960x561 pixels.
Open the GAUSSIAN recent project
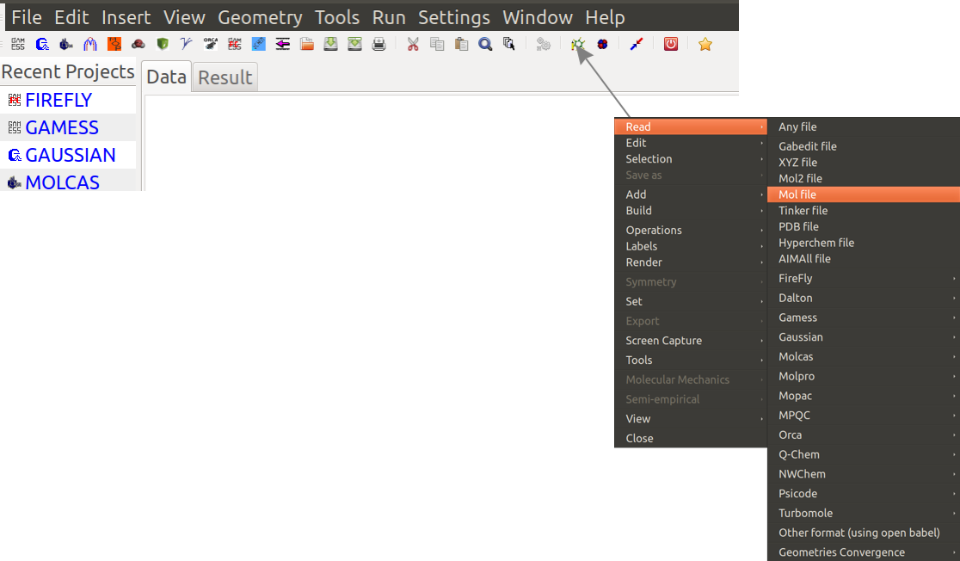pos(68,155)
